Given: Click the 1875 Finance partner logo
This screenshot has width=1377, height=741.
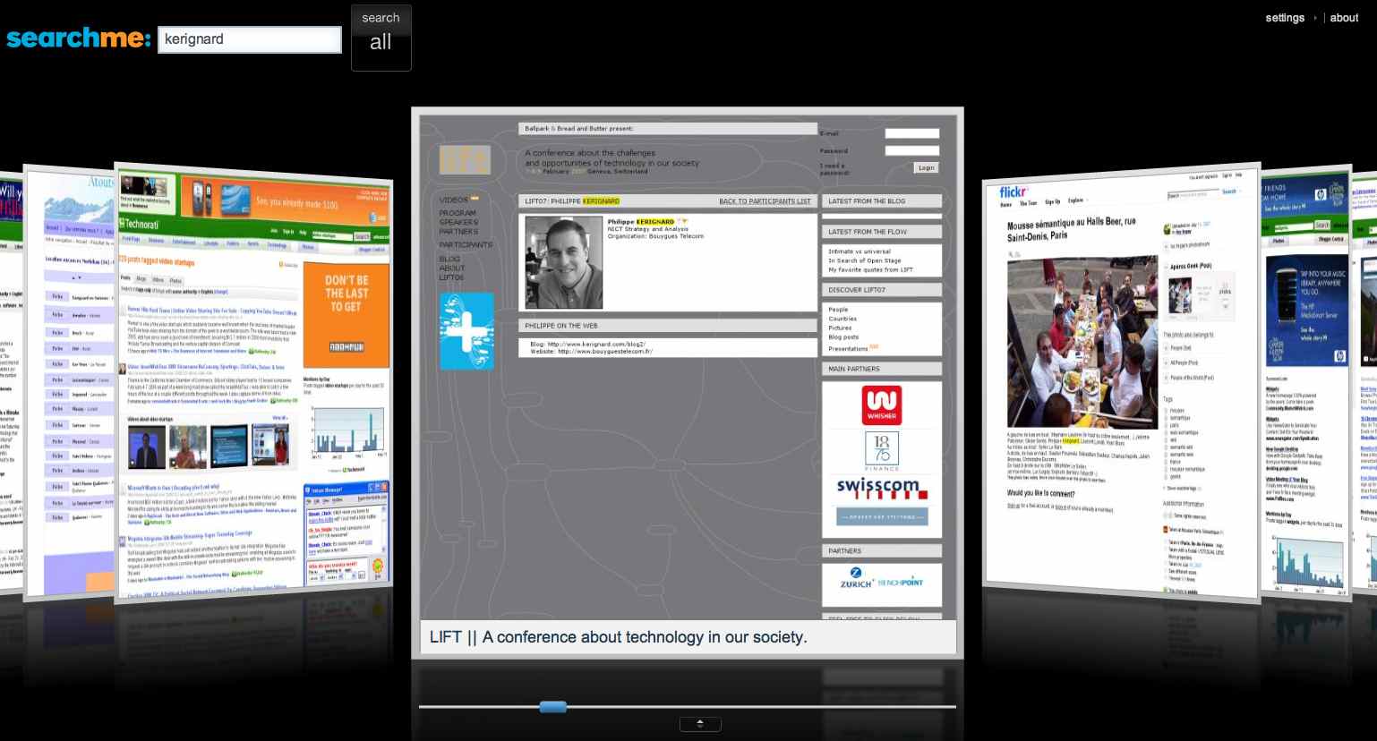Looking at the screenshot, I should point(882,452).
